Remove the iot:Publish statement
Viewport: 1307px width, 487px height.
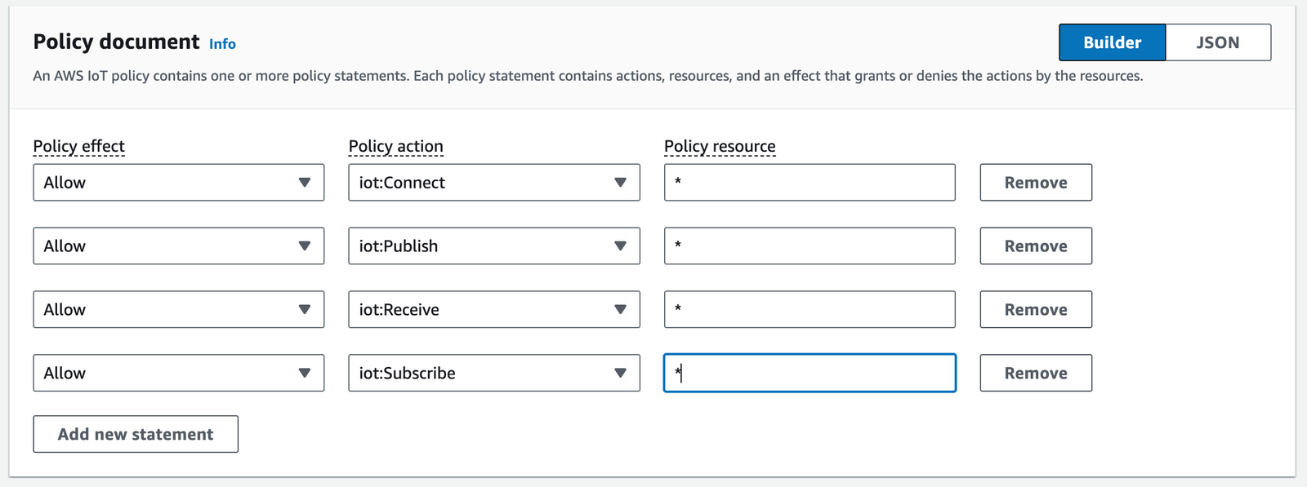coord(1036,246)
